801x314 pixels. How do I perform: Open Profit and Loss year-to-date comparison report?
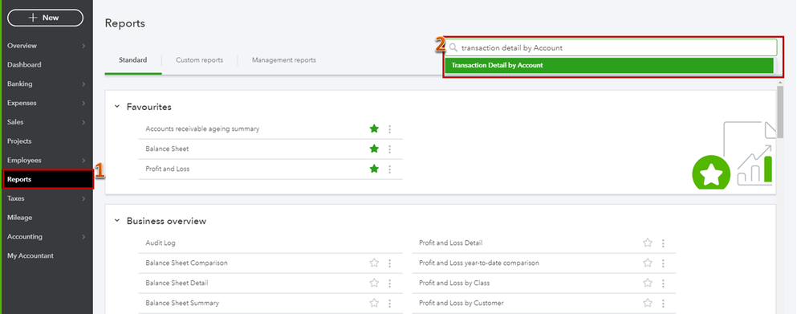pos(479,263)
